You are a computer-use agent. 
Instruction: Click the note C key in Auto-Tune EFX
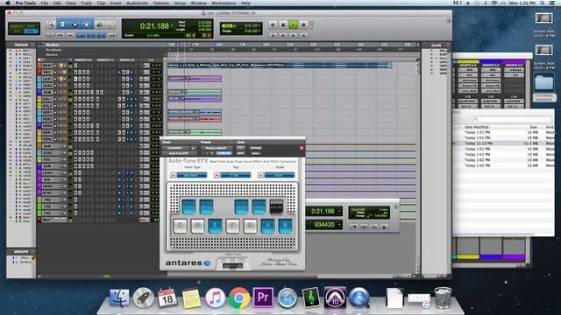[181, 226]
